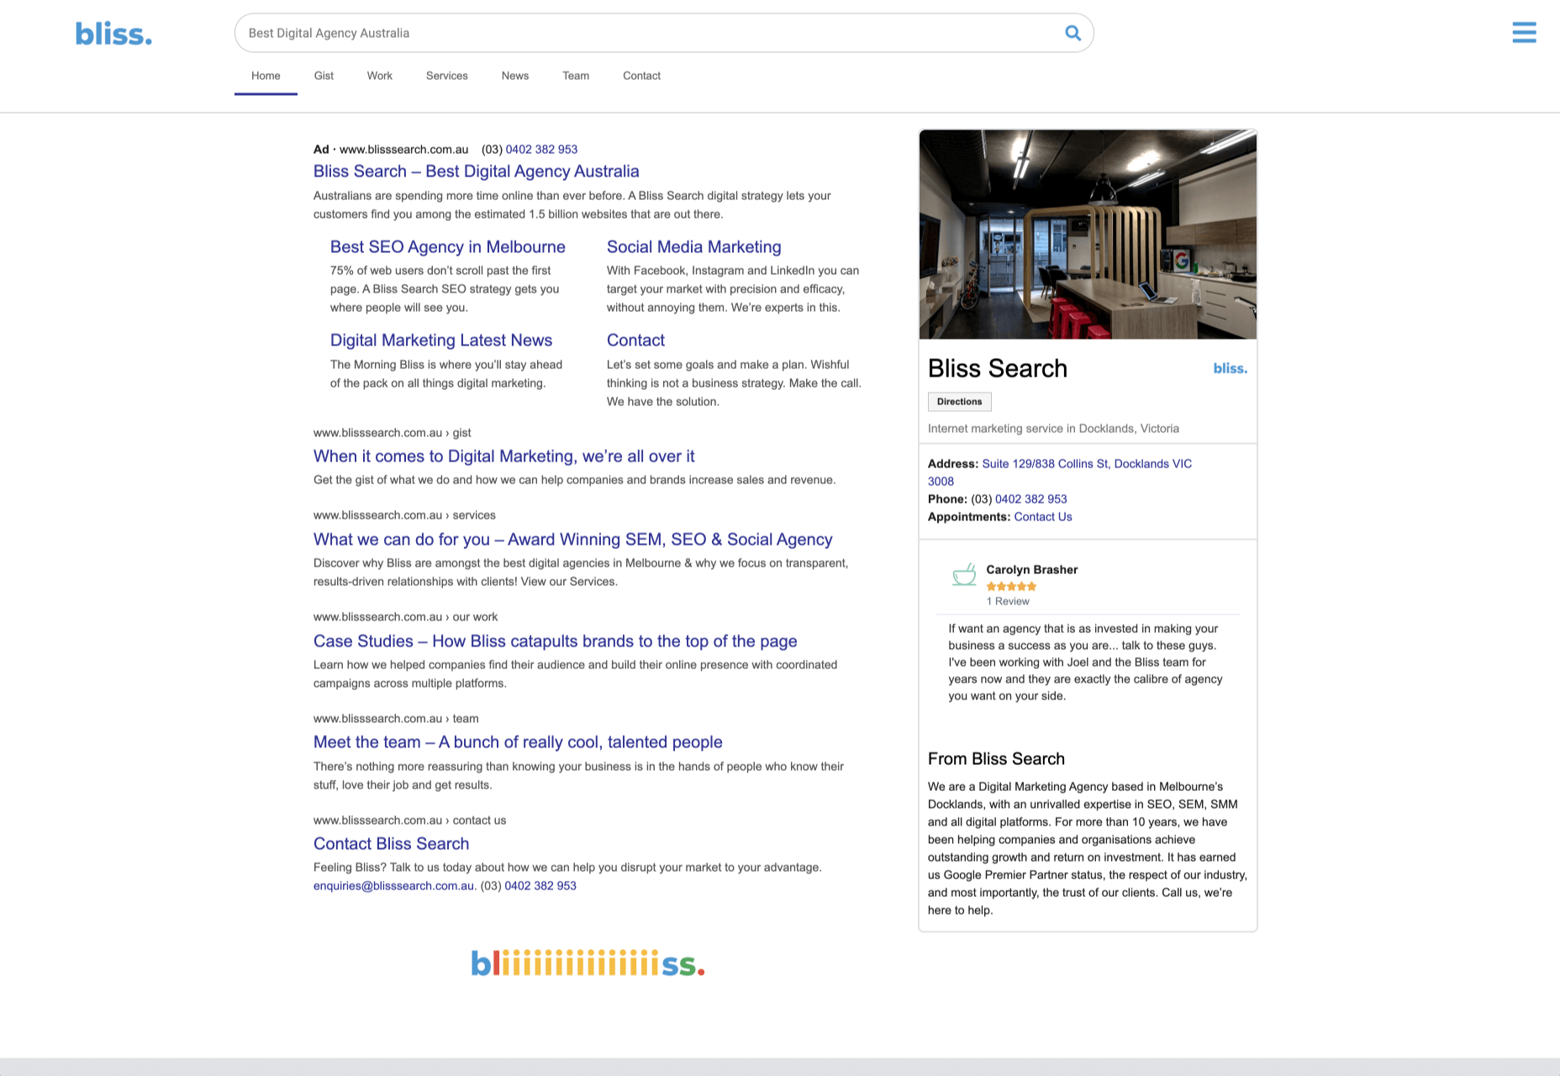The image size is (1560, 1076).
Task: Open the Gist tab
Action: coord(324,76)
